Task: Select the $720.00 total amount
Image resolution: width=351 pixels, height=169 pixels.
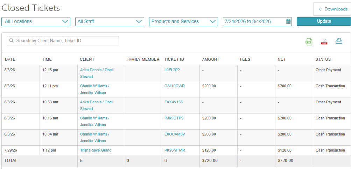Action: (x=210, y=161)
